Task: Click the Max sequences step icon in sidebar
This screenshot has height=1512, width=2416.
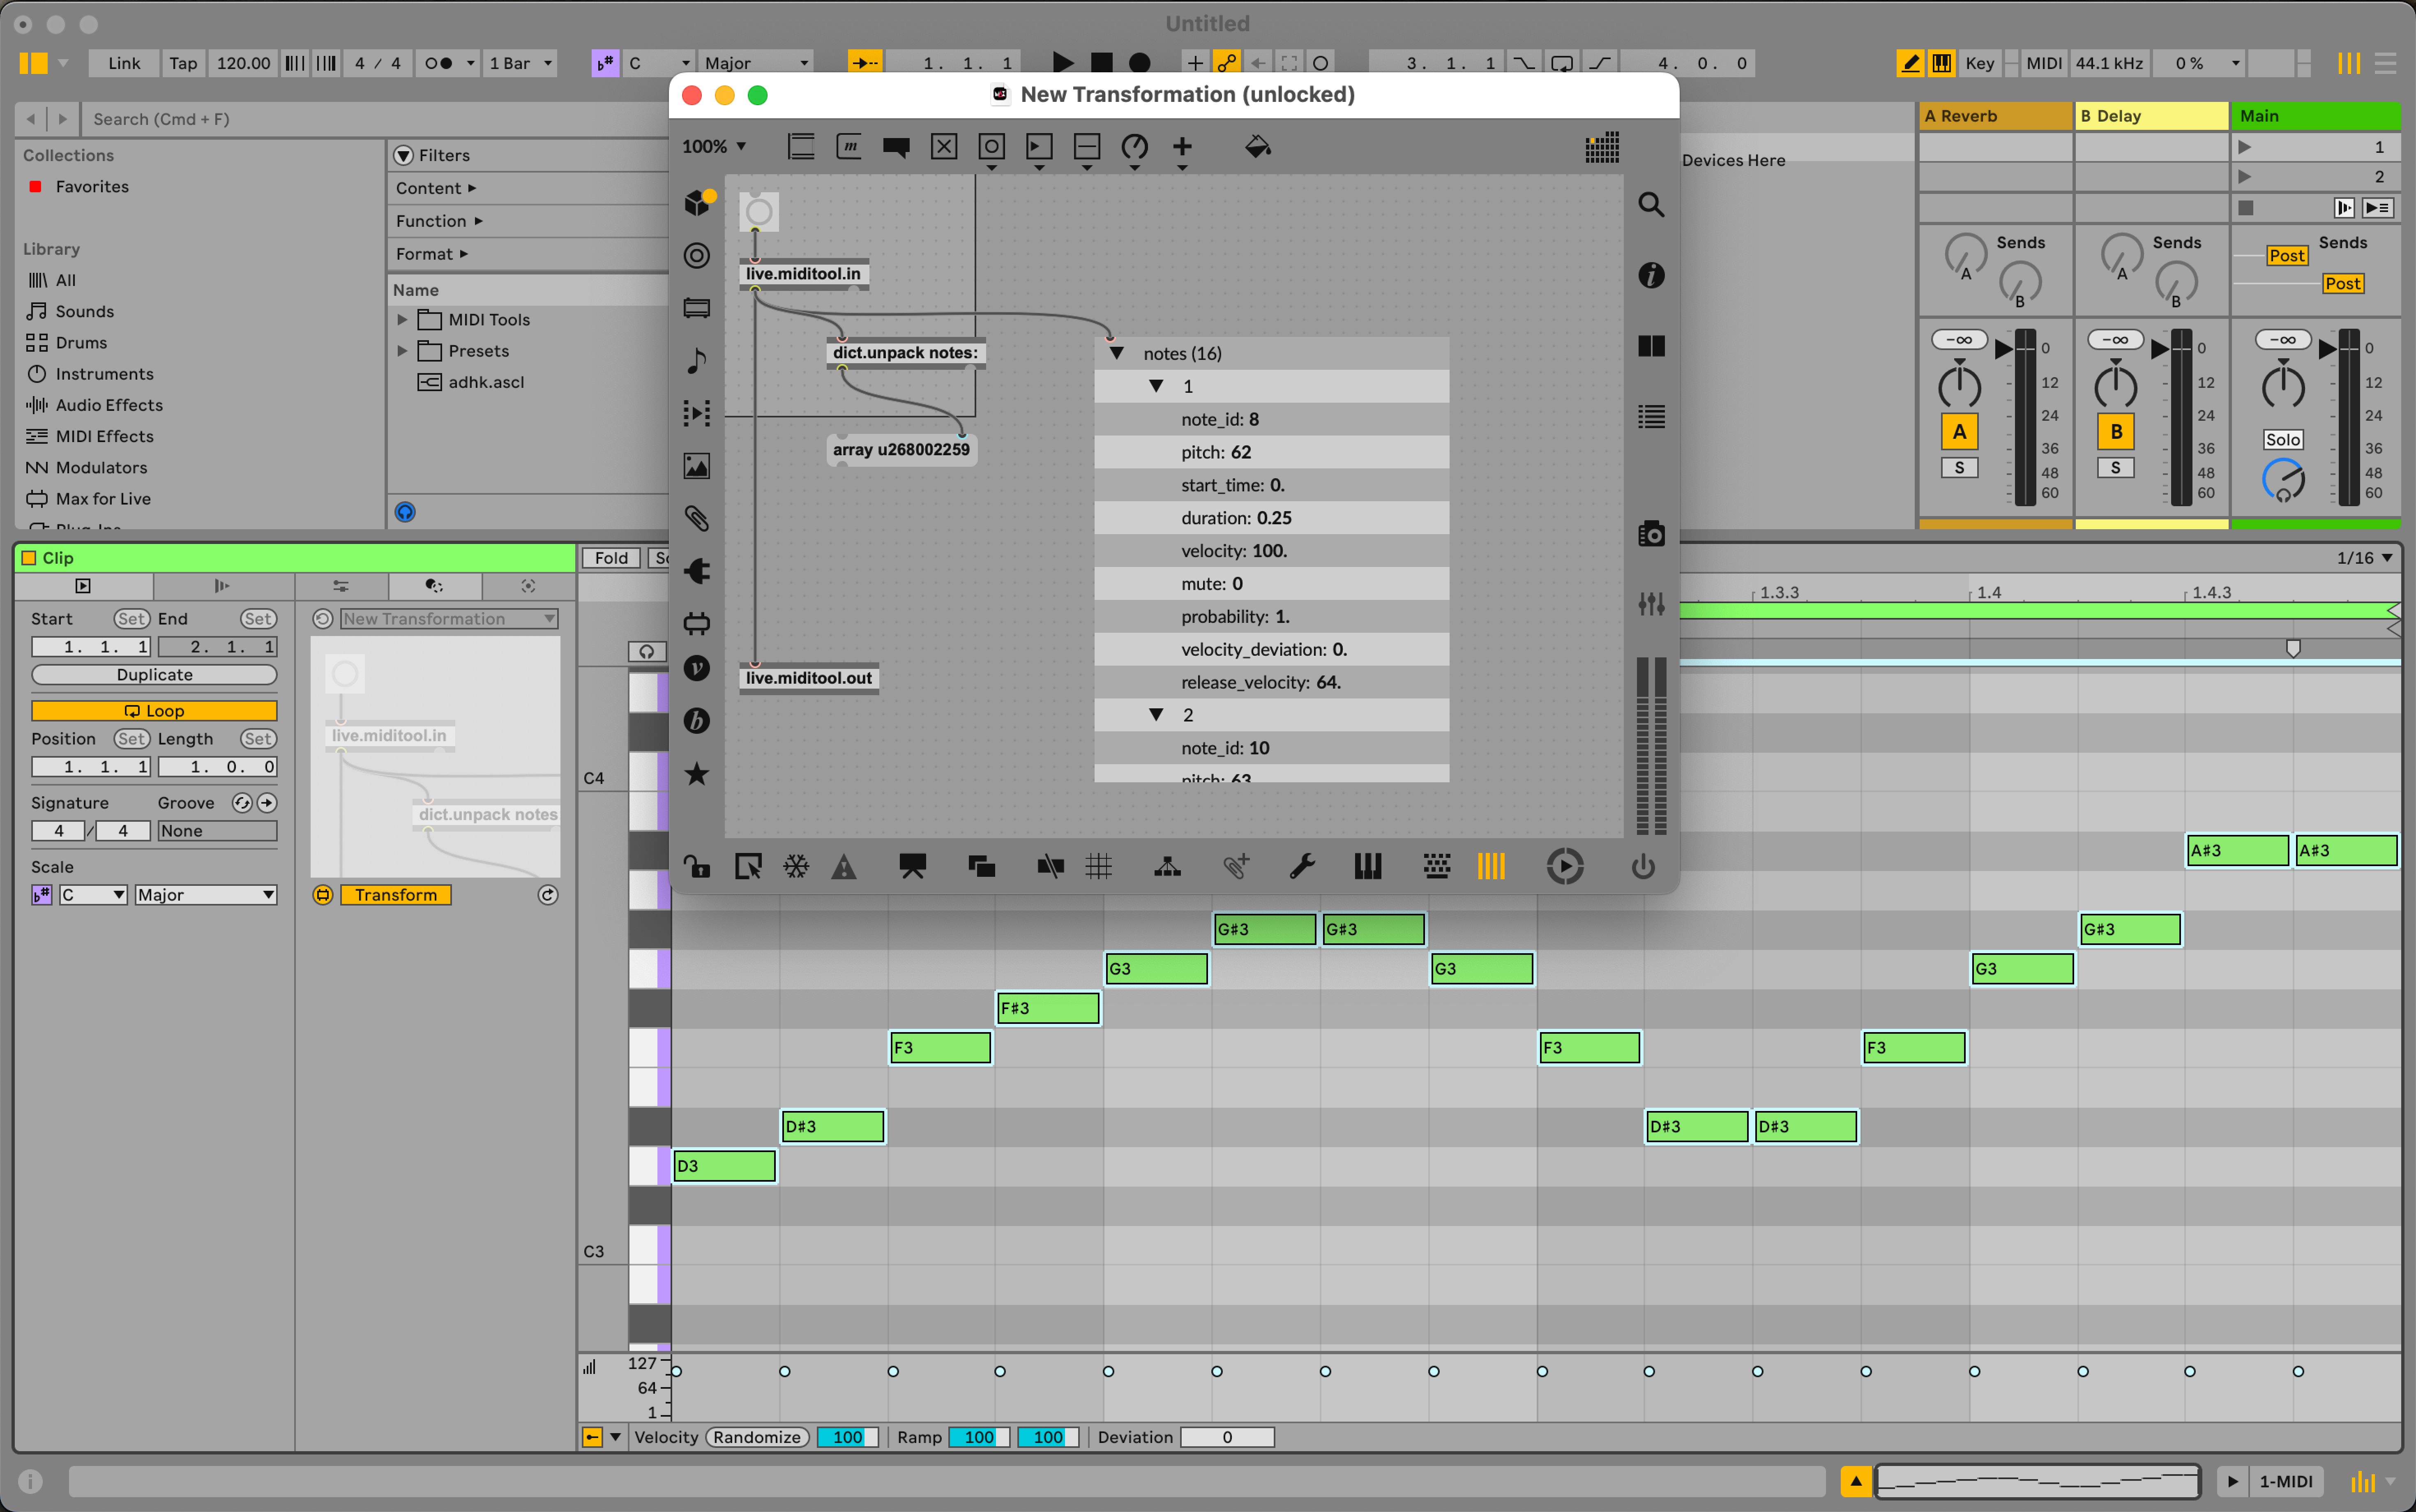Action: (x=697, y=413)
